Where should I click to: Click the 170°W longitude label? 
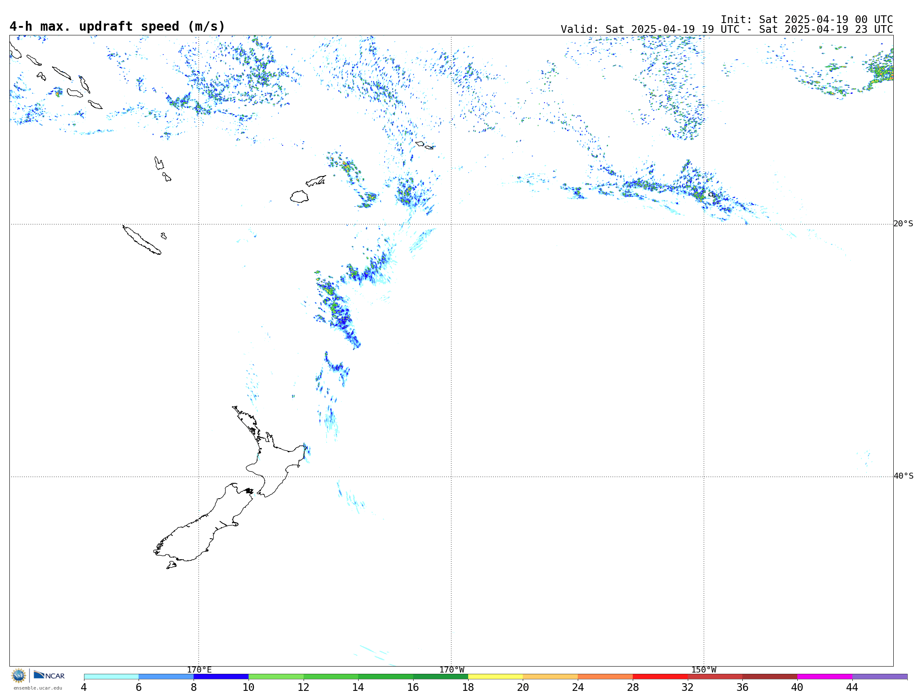[452, 670]
